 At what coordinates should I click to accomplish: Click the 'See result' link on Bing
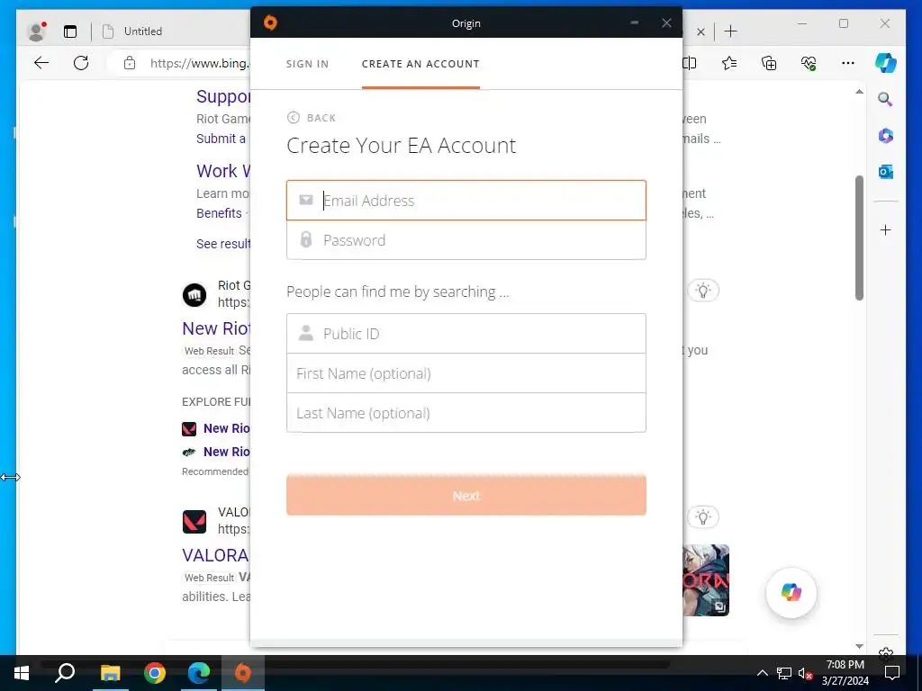click(223, 244)
